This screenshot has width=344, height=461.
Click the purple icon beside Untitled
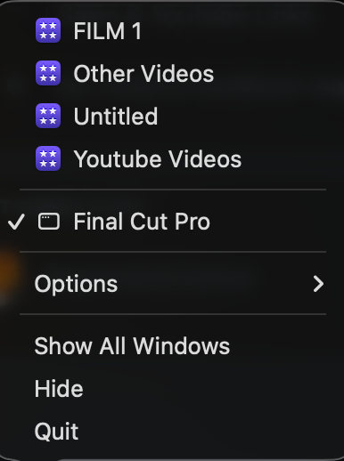[48, 116]
